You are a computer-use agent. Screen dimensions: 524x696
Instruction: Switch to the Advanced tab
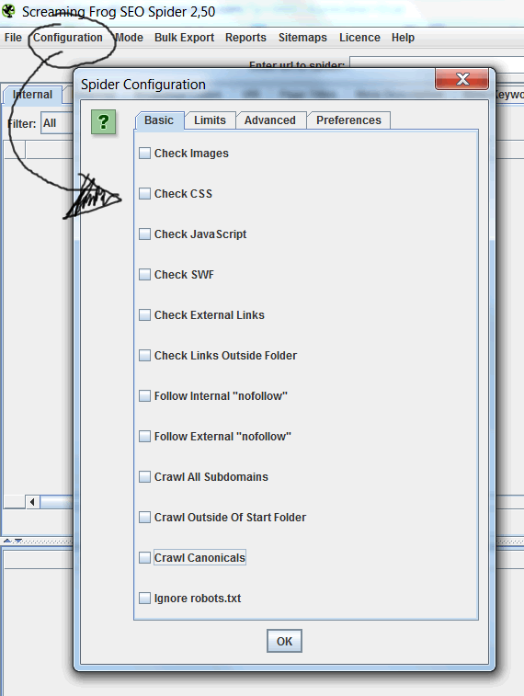(x=269, y=120)
